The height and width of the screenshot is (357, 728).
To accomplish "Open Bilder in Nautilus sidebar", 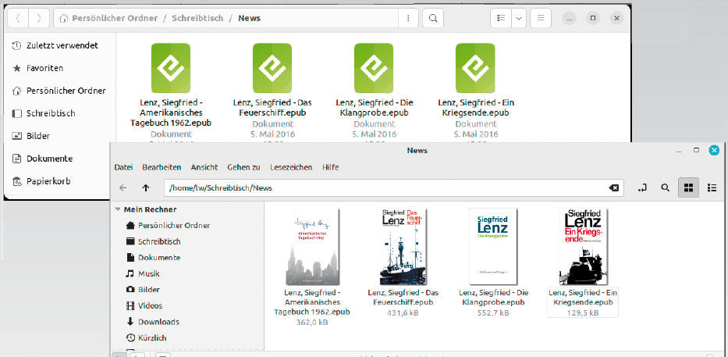I will (x=59, y=136).
